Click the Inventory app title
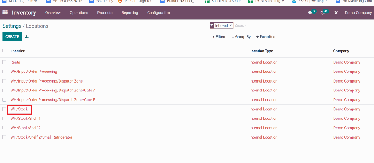Image resolution: width=374 pixels, height=163 pixels. 24,13
